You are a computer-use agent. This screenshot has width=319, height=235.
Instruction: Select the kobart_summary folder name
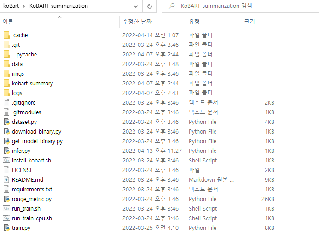(x=32, y=84)
